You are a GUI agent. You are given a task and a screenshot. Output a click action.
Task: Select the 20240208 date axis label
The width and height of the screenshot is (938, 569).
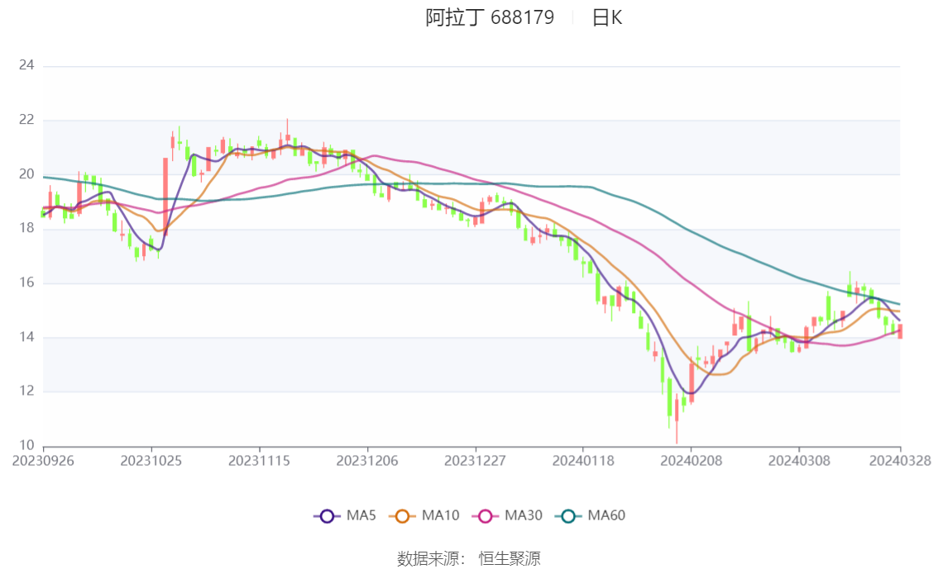click(691, 461)
